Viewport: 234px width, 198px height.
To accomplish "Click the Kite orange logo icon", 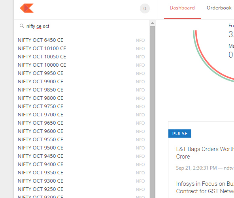I will (27, 8).
